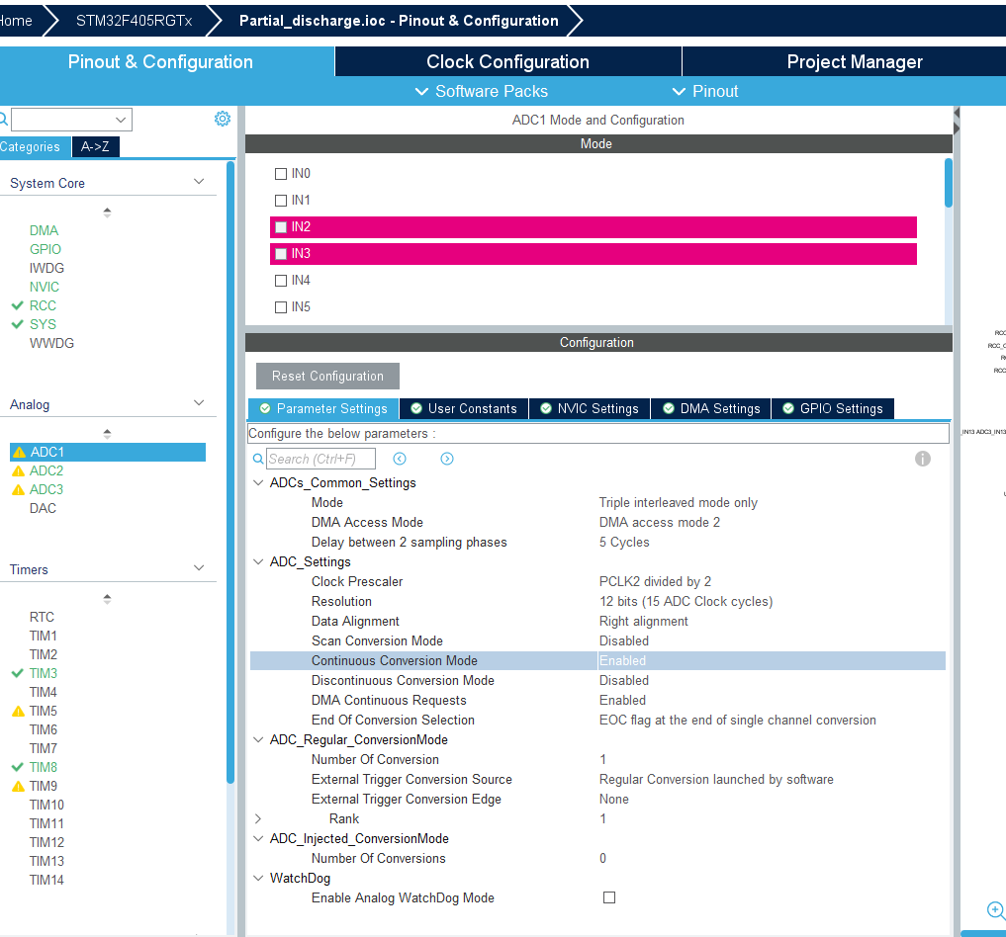
Task: Switch to A->Z peripheral listing
Action: (x=95, y=146)
